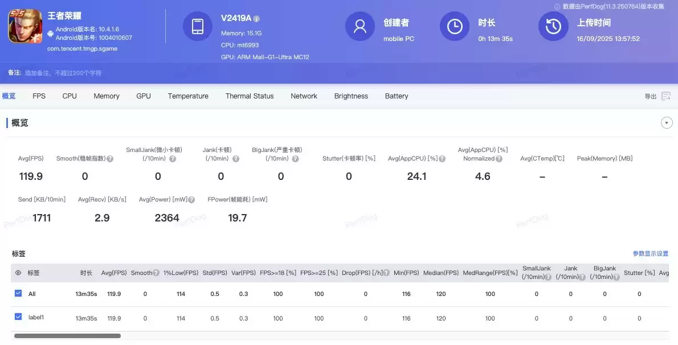
Task: Switch to the Temperature tab
Action: coord(188,96)
